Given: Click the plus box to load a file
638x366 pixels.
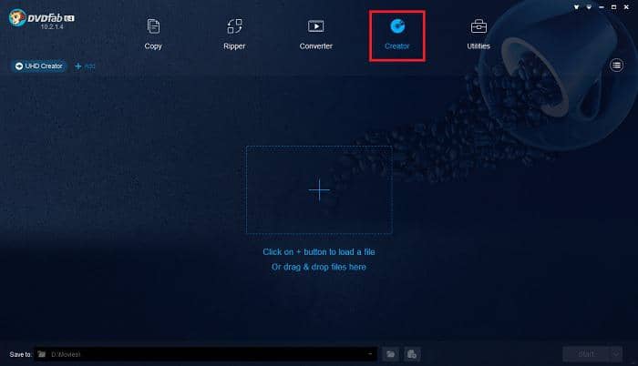Looking at the screenshot, I should [319, 190].
